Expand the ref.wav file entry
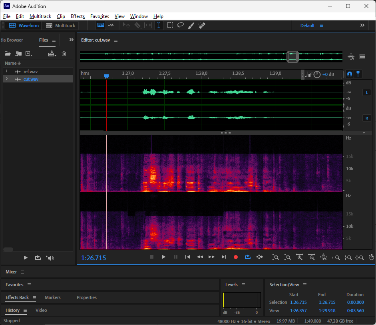 click(6, 72)
